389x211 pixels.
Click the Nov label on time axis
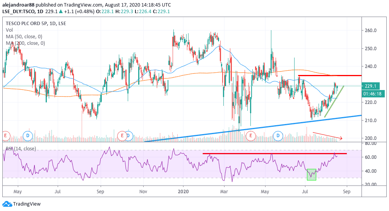point(143,192)
